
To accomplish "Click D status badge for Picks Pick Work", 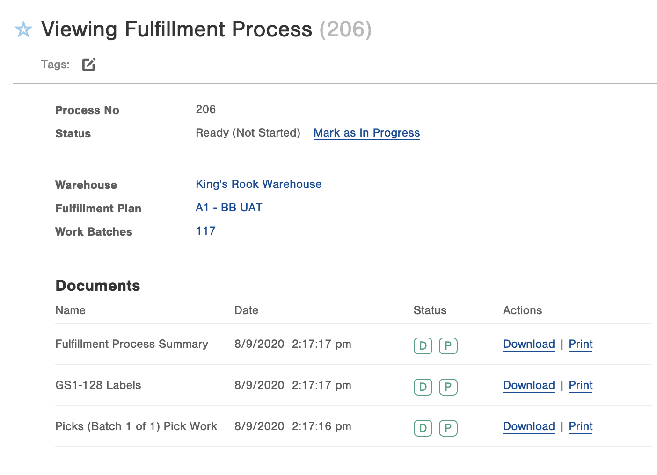I will click(x=423, y=428).
